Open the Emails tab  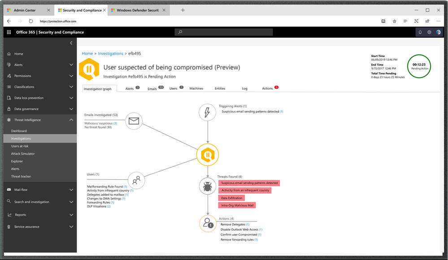point(152,89)
